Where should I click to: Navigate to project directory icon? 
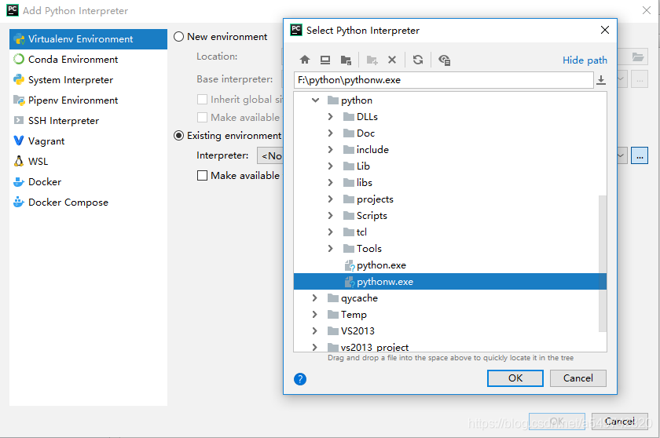346,60
